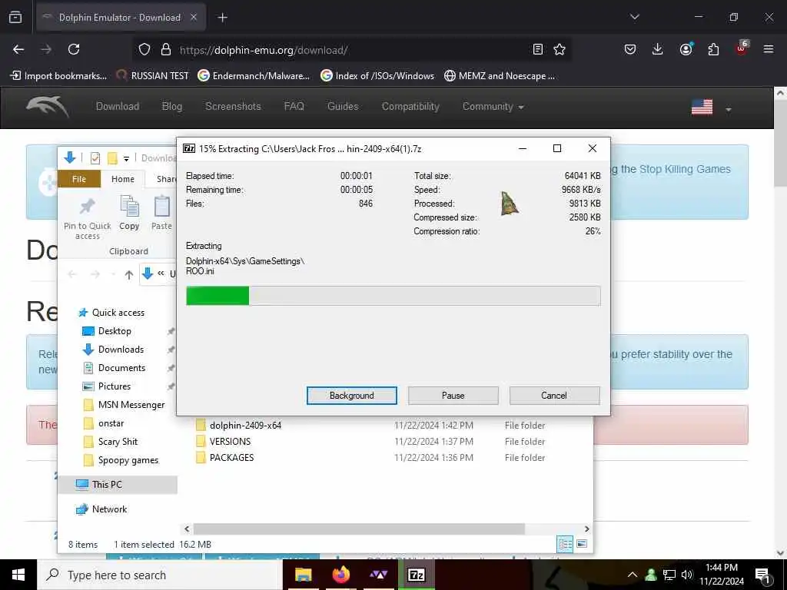Click the Background button in 7-Zip
This screenshot has height=590, width=787.
click(351, 396)
